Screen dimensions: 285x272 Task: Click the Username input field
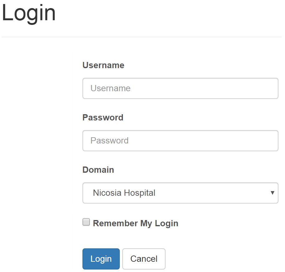(180, 88)
